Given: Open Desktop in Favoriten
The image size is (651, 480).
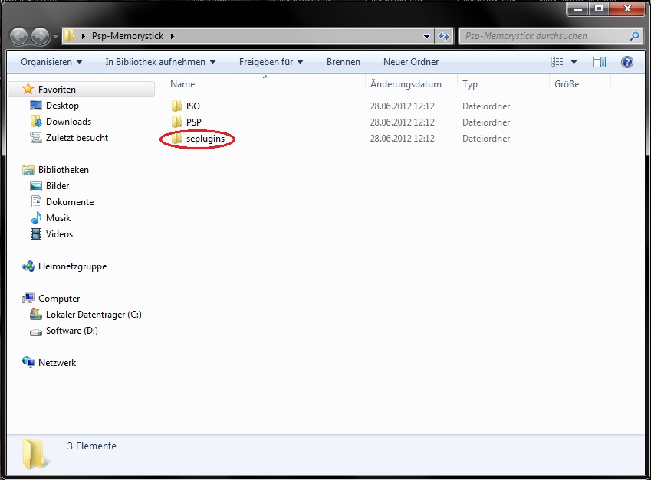Looking at the screenshot, I should pos(62,106).
